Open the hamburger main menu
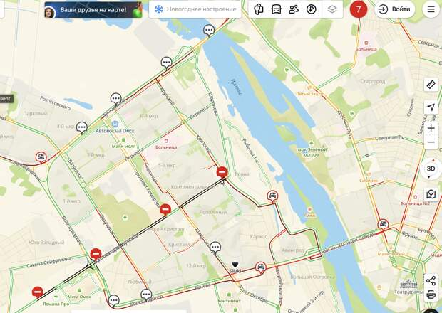 pos(431,9)
